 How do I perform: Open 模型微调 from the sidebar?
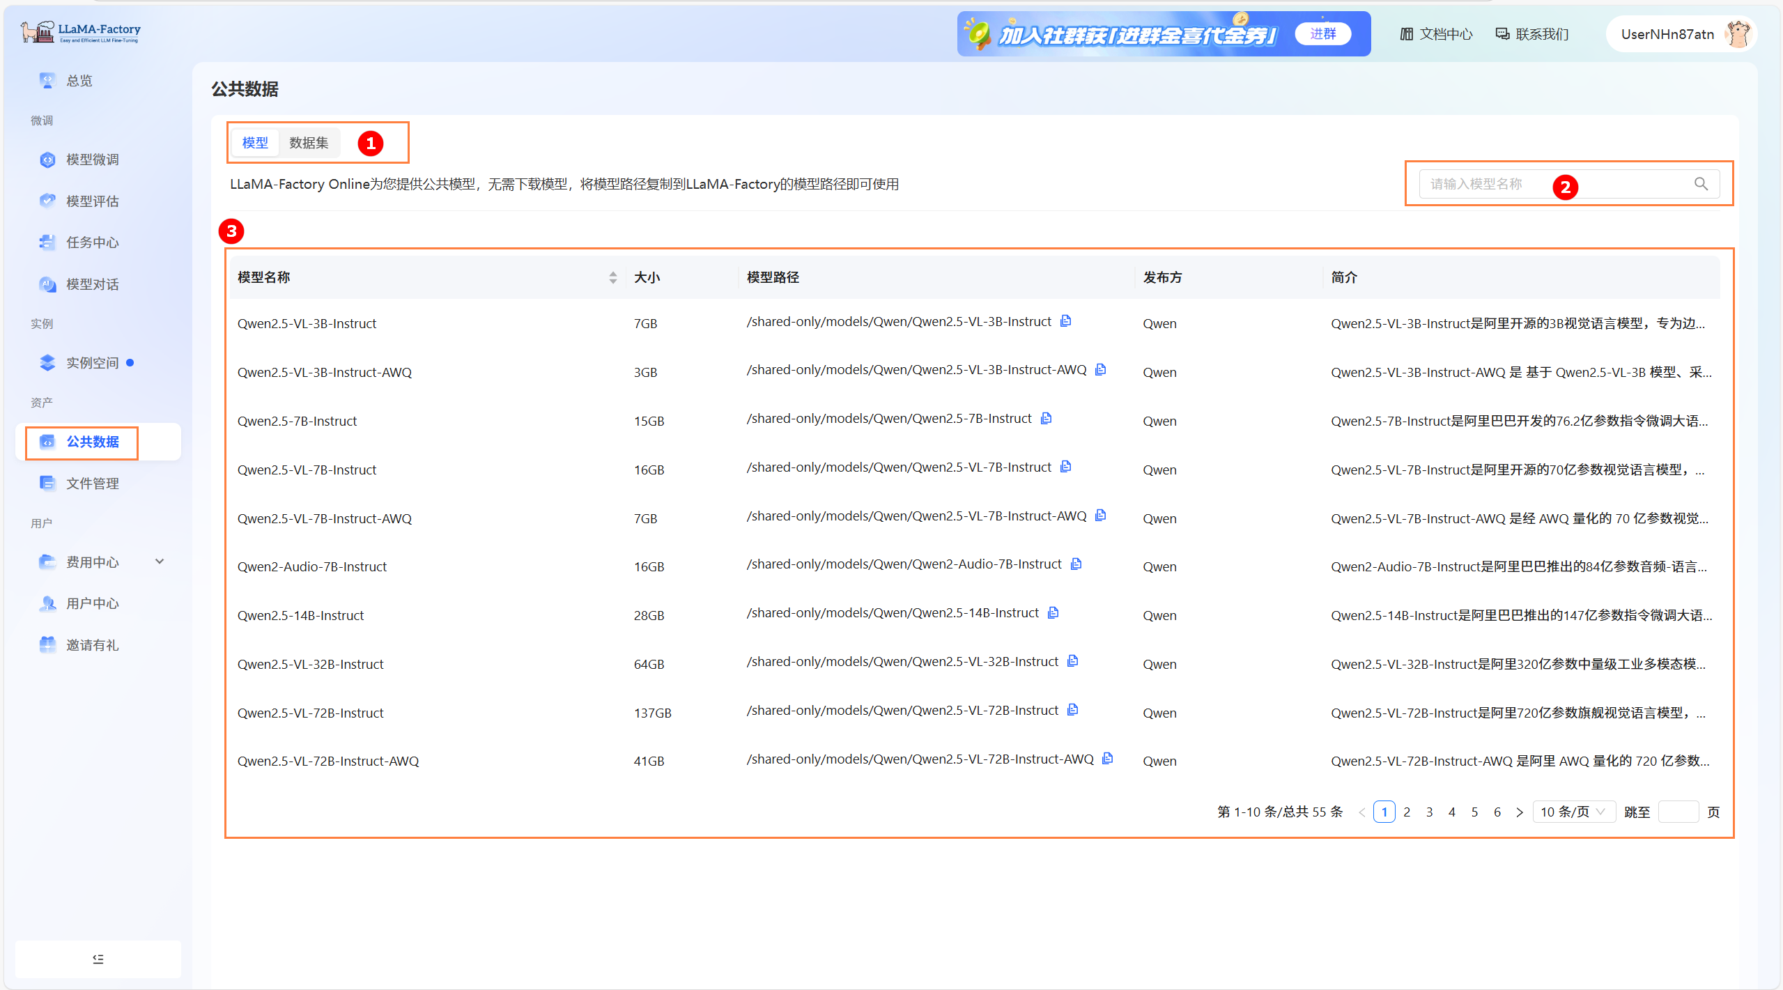pyautogui.click(x=92, y=160)
